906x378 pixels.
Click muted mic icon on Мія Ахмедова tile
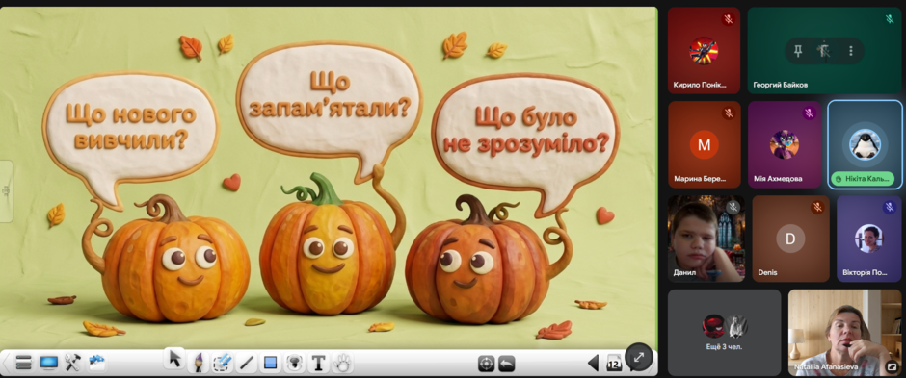coord(809,113)
